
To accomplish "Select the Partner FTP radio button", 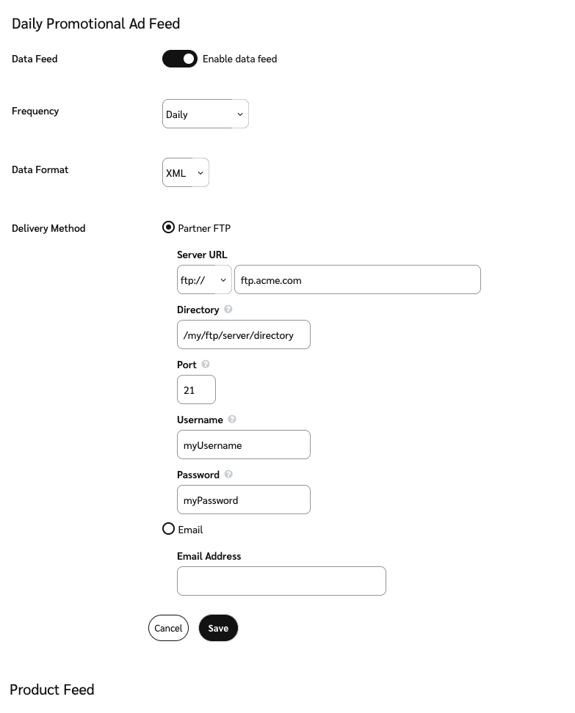I will pos(169,228).
